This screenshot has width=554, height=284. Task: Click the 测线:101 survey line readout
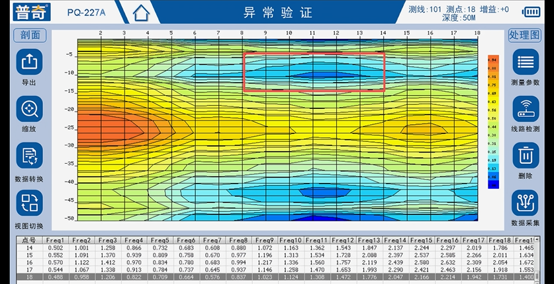[425, 9]
